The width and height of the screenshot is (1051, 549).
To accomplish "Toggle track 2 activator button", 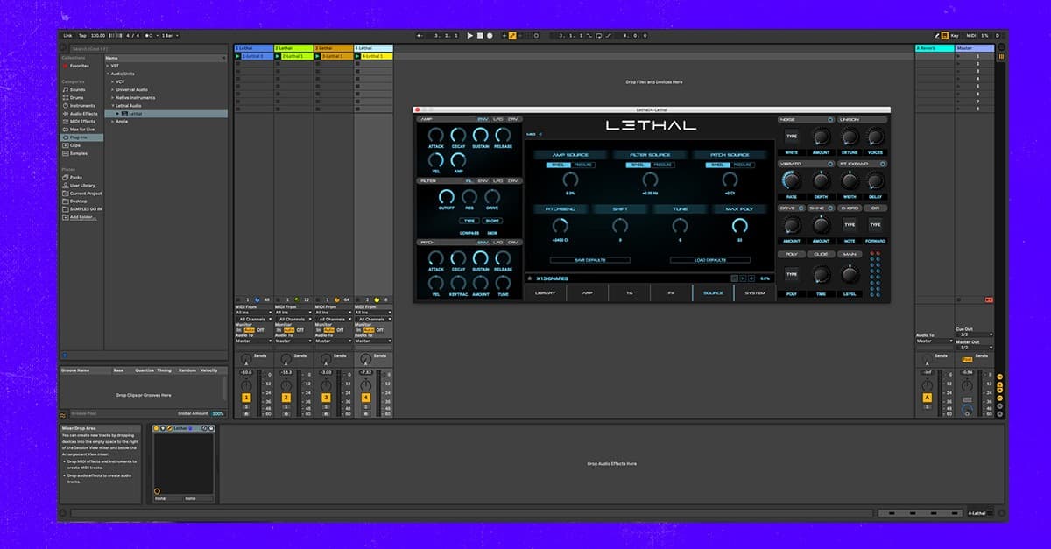I will point(286,398).
